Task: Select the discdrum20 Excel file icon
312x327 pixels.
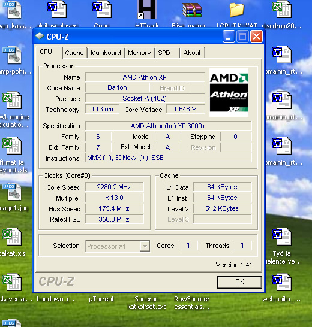Action: tap(282, 10)
